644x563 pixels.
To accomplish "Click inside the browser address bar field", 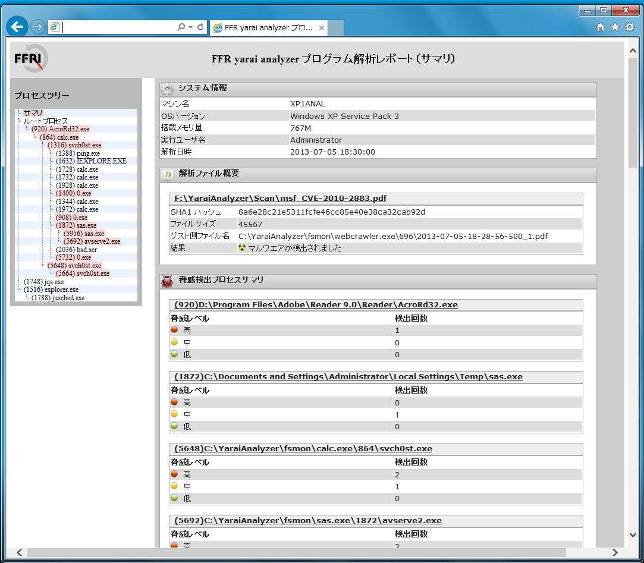I will [x=119, y=27].
